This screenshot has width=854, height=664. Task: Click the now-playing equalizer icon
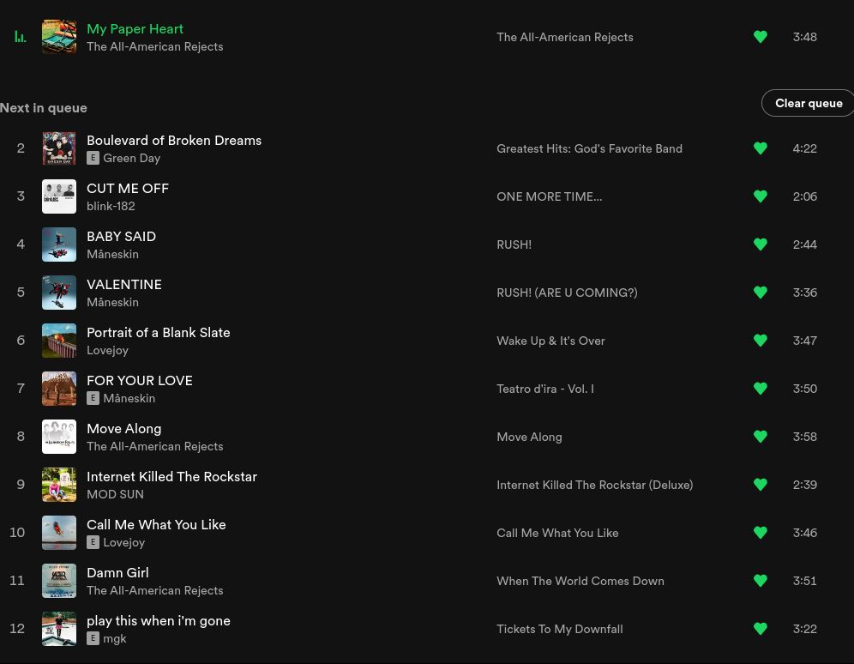21,37
